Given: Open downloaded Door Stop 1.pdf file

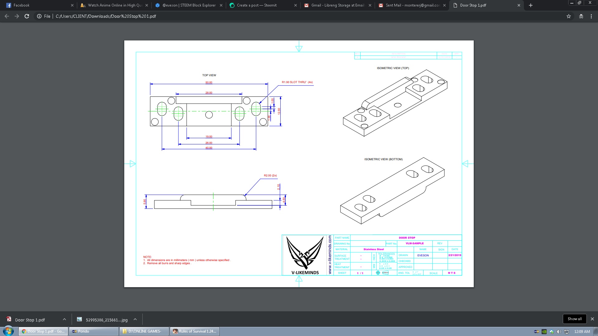Looking at the screenshot, I should pyautogui.click(x=30, y=320).
